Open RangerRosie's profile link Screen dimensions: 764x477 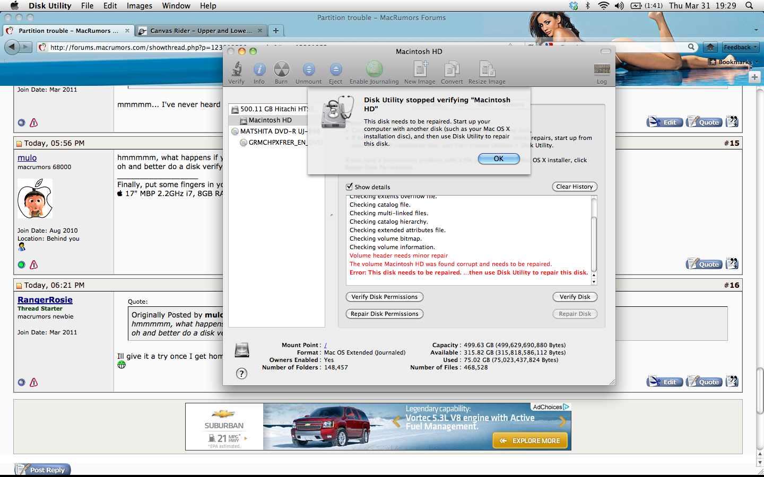[45, 300]
